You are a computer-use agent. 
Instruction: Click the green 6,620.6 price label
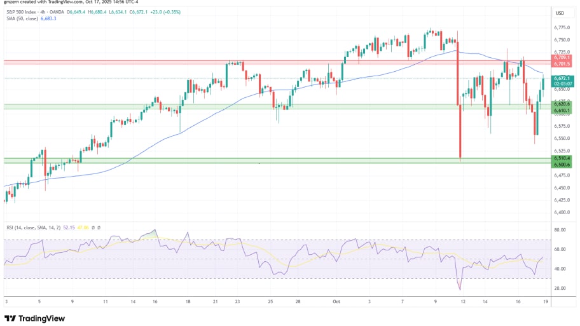coord(562,104)
